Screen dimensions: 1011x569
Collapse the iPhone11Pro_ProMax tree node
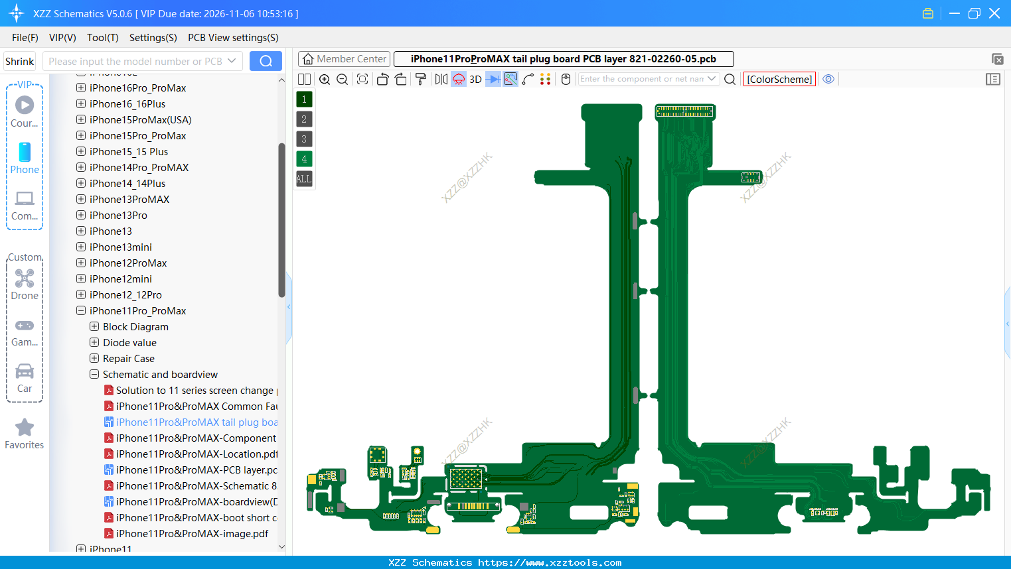[x=81, y=311]
